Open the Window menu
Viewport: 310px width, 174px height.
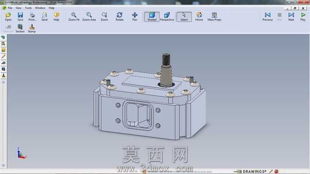[x=40, y=8]
